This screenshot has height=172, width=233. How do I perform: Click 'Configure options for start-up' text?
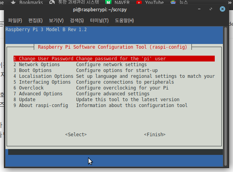117,70
